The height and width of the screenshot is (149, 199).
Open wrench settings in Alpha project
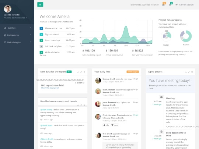[189, 72]
